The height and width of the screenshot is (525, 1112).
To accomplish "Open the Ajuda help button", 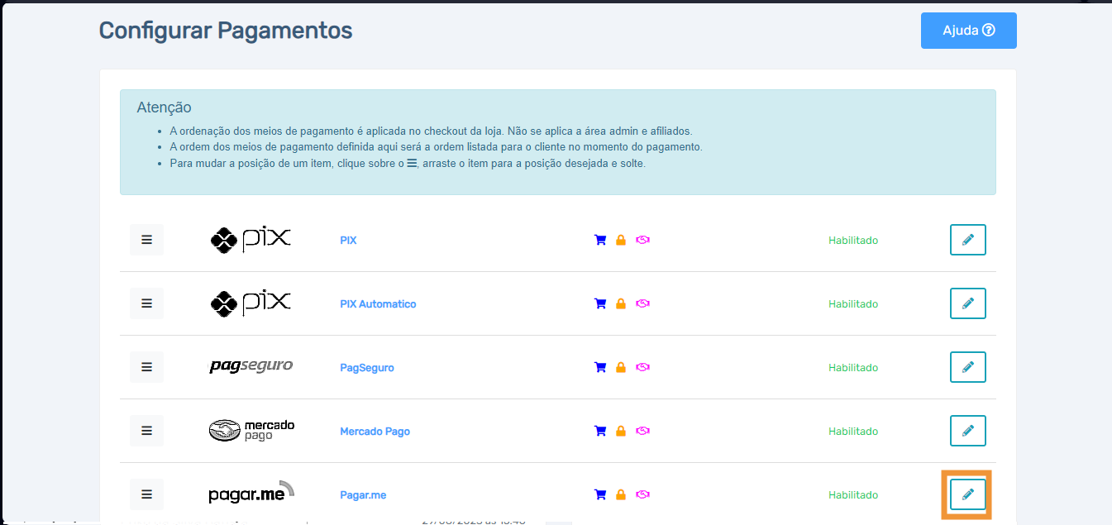I will 968,31.
